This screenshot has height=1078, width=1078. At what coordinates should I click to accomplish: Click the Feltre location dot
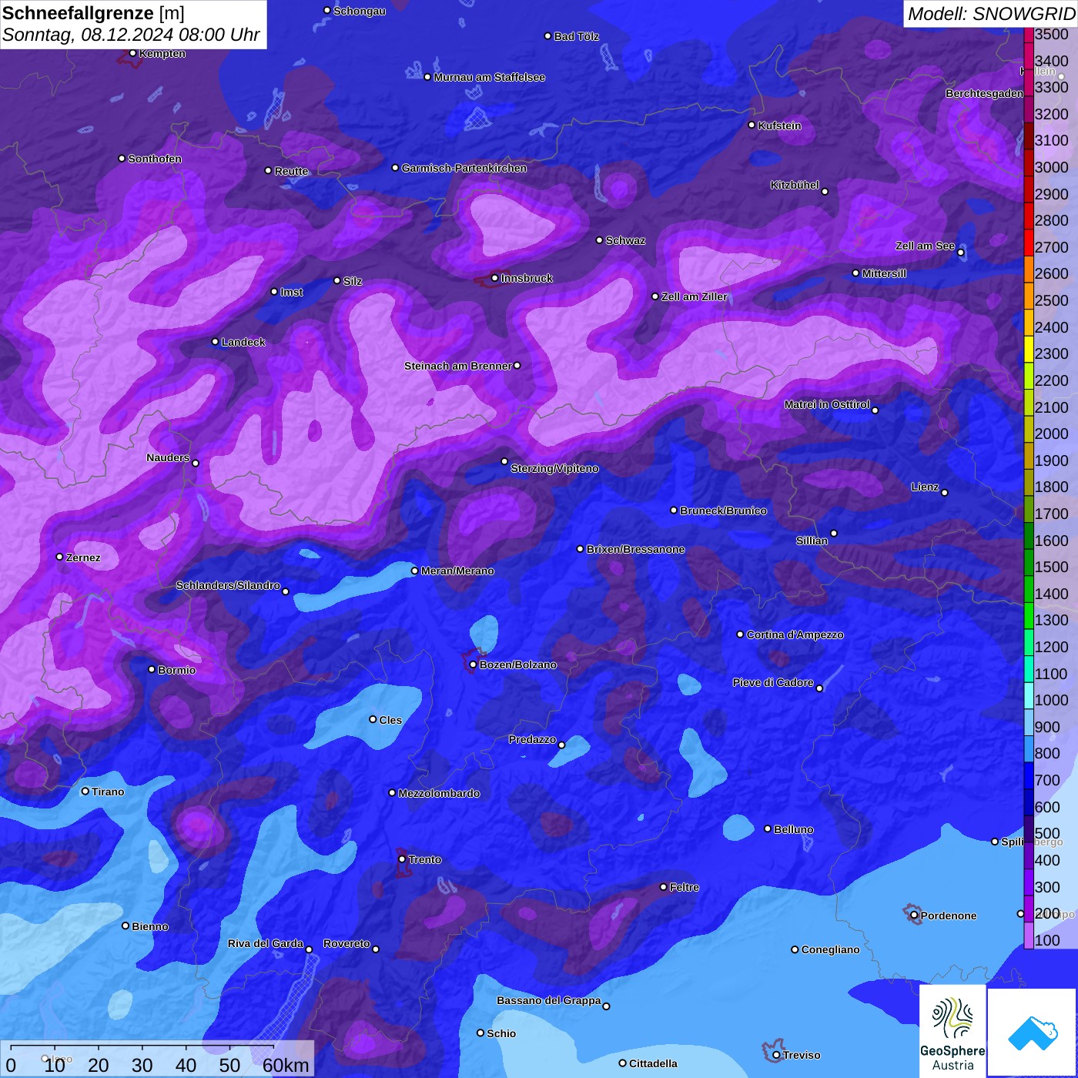[x=663, y=887]
